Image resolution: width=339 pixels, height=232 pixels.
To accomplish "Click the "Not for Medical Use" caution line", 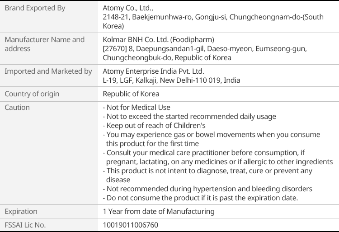I will click(137, 108).
